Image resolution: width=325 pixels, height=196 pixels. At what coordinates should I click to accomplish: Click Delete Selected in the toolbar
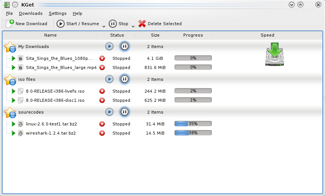pos(160,24)
